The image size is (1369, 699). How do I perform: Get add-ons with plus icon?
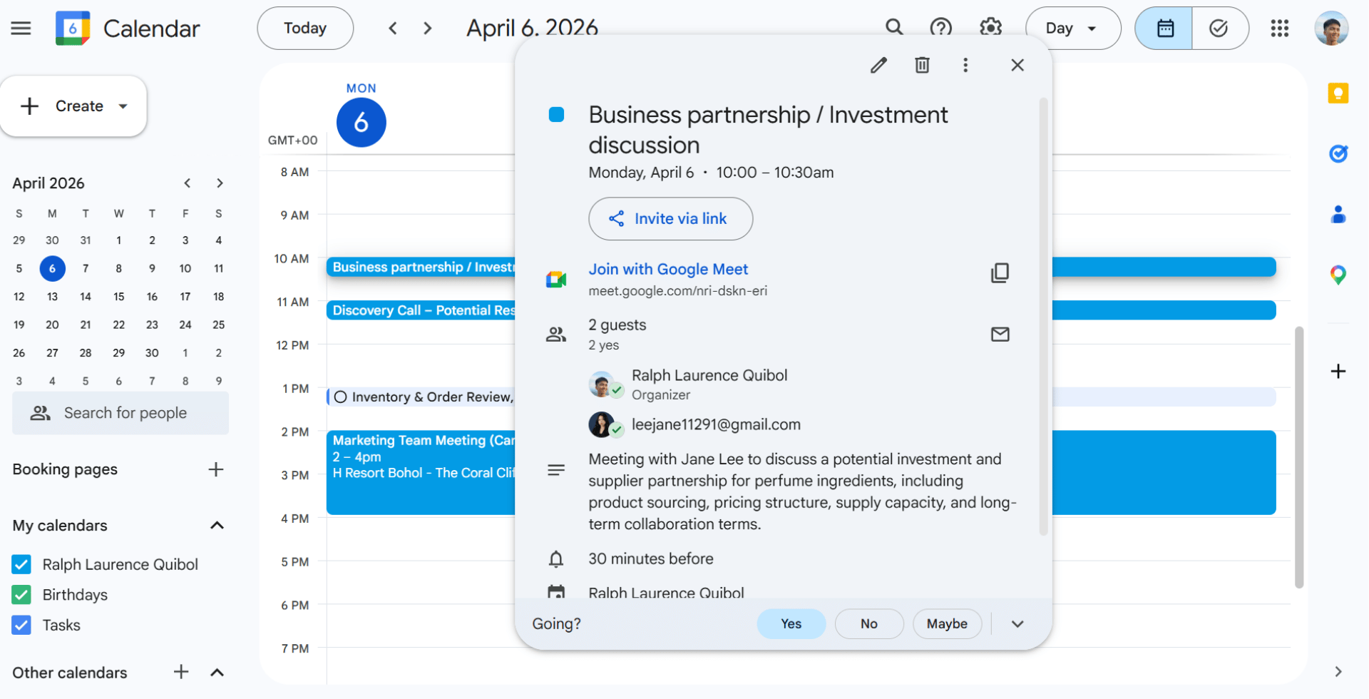(x=1338, y=371)
